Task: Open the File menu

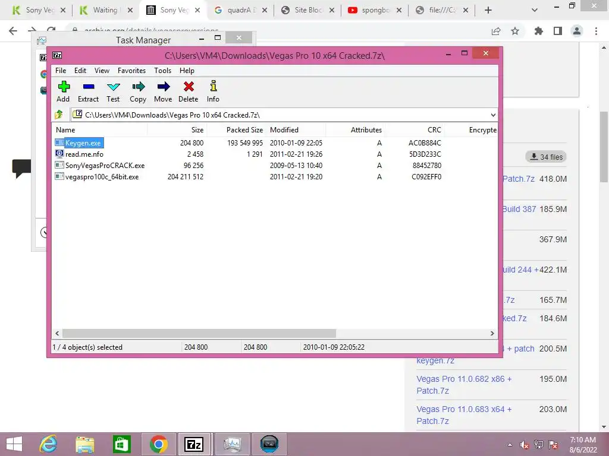Action: click(x=61, y=71)
